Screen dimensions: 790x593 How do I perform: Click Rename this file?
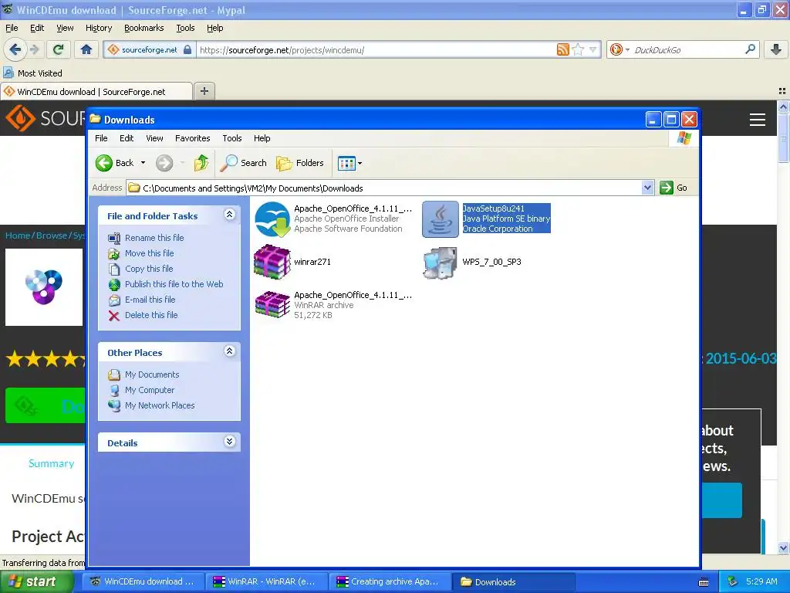154,238
